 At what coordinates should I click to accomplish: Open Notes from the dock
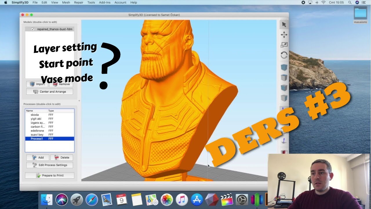tap(137, 199)
